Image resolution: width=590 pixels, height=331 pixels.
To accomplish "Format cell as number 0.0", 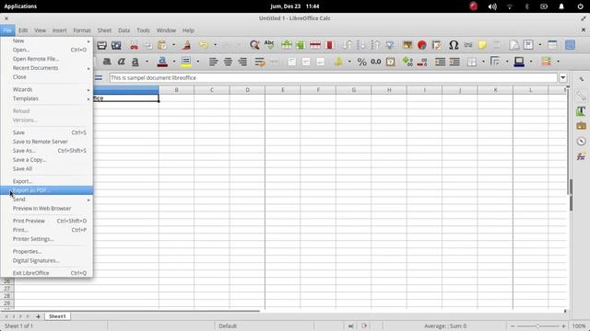I will [x=376, y=62].
